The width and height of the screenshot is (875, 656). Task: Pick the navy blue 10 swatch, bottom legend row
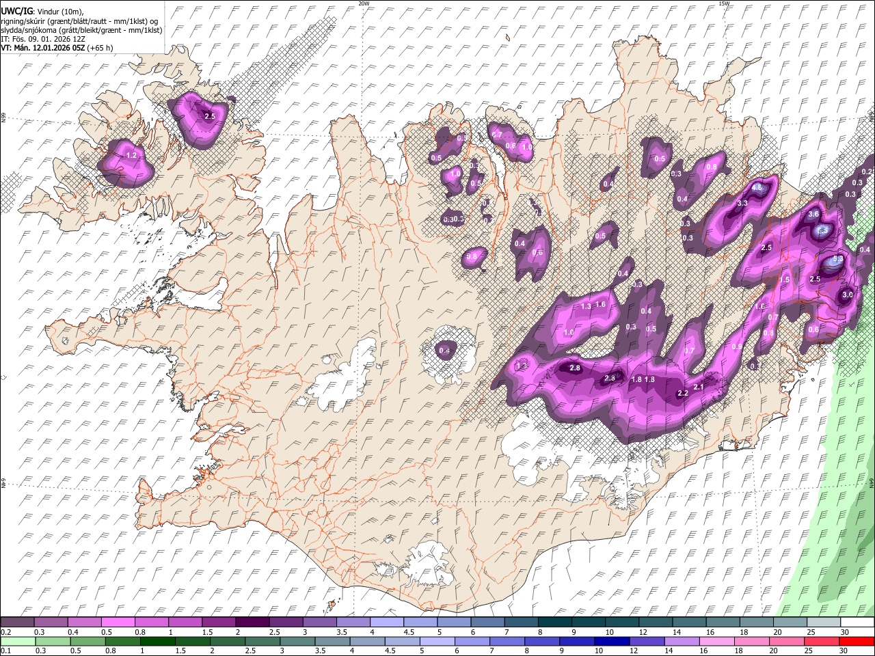[612, 641]
